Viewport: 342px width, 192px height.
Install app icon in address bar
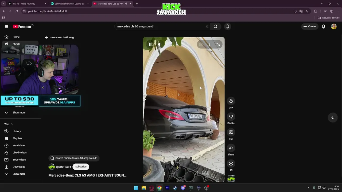295,11
